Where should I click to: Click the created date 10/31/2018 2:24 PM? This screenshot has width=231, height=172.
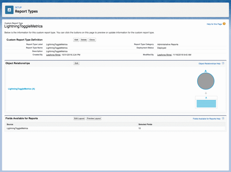click(x=71, y=55)
